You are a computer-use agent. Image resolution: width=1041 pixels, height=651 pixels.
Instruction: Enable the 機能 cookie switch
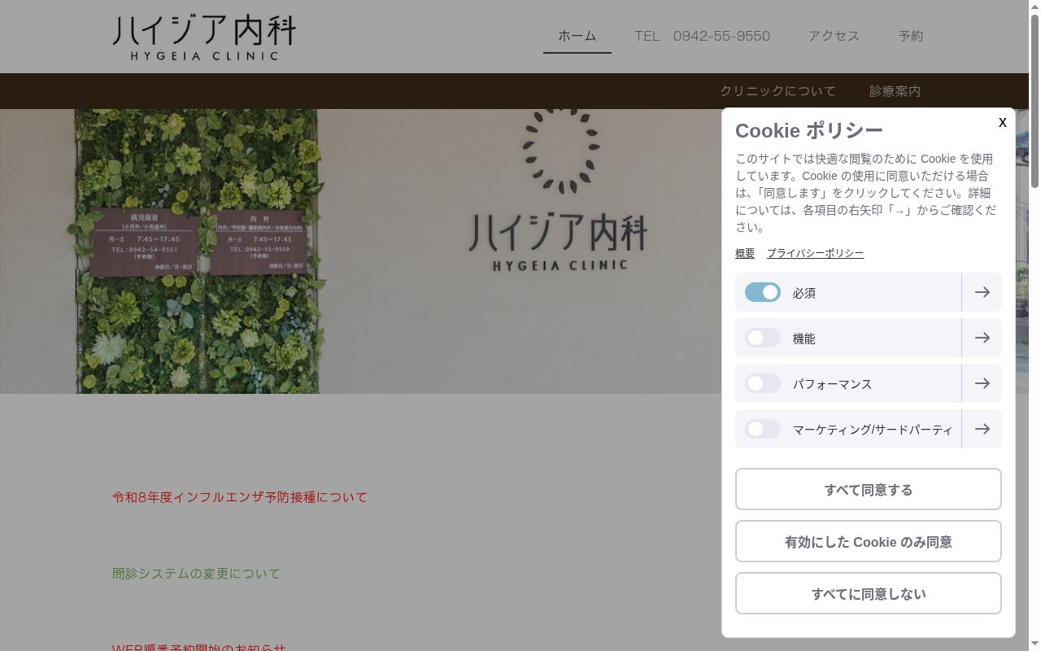point(763,338)
